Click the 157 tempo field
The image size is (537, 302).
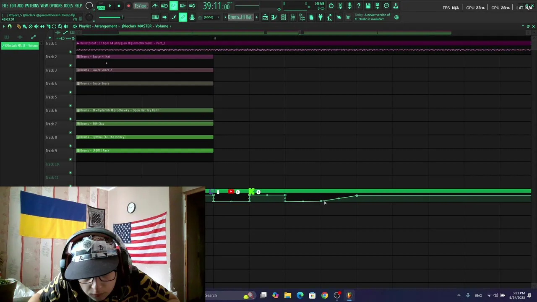[x=140, y=6]
